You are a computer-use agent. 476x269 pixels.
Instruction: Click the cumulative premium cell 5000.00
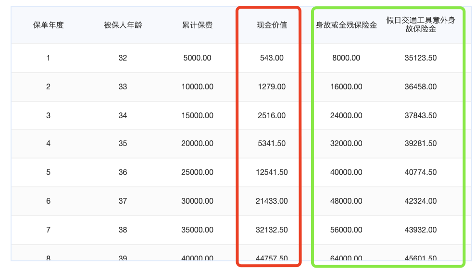(x=197, y=58)
